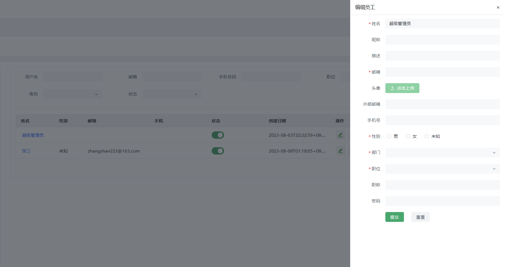Focus the 描述 input field
This screenshot has height=267, width=505.
click(443, 56)
